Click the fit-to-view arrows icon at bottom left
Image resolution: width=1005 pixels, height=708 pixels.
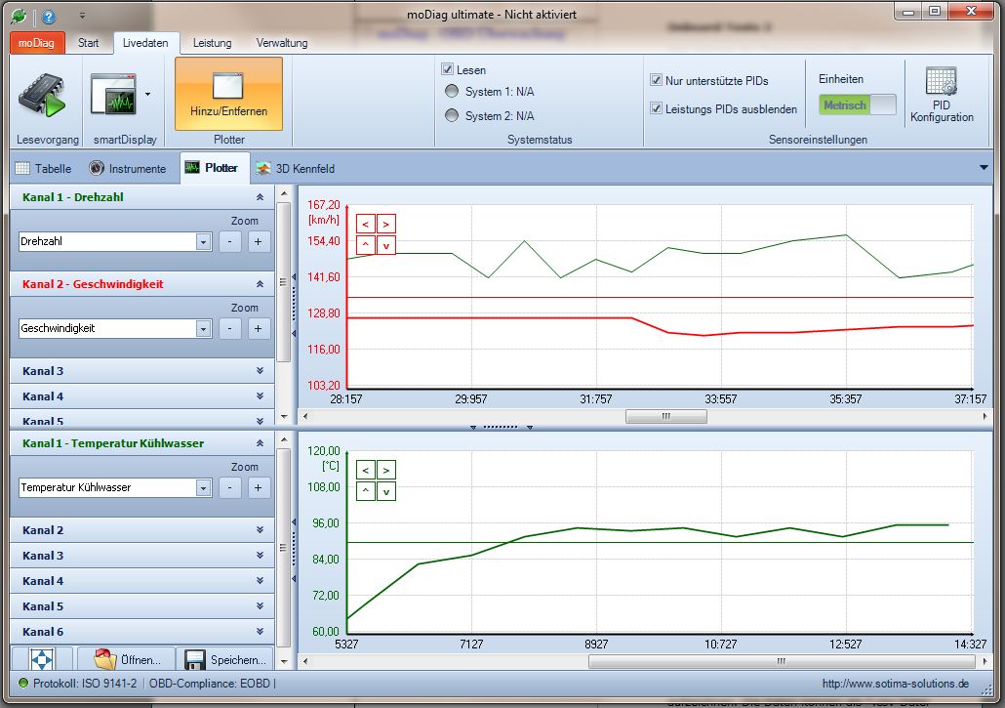(x=42, y=658)
